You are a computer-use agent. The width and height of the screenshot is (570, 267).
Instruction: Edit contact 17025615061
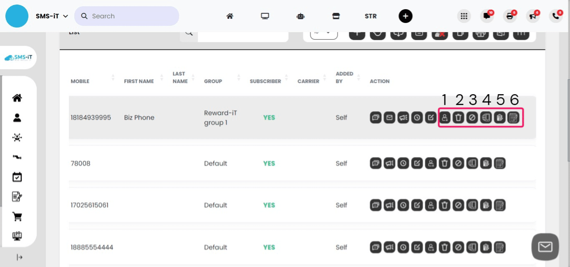point(417,205)
